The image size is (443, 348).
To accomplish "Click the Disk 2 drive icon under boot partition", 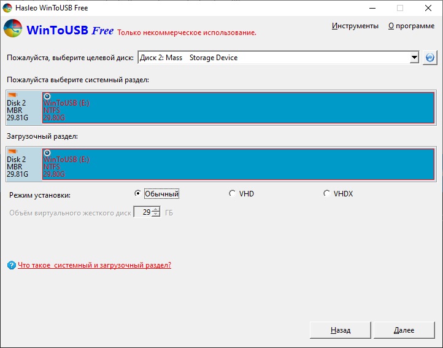I will click(13, 151).
